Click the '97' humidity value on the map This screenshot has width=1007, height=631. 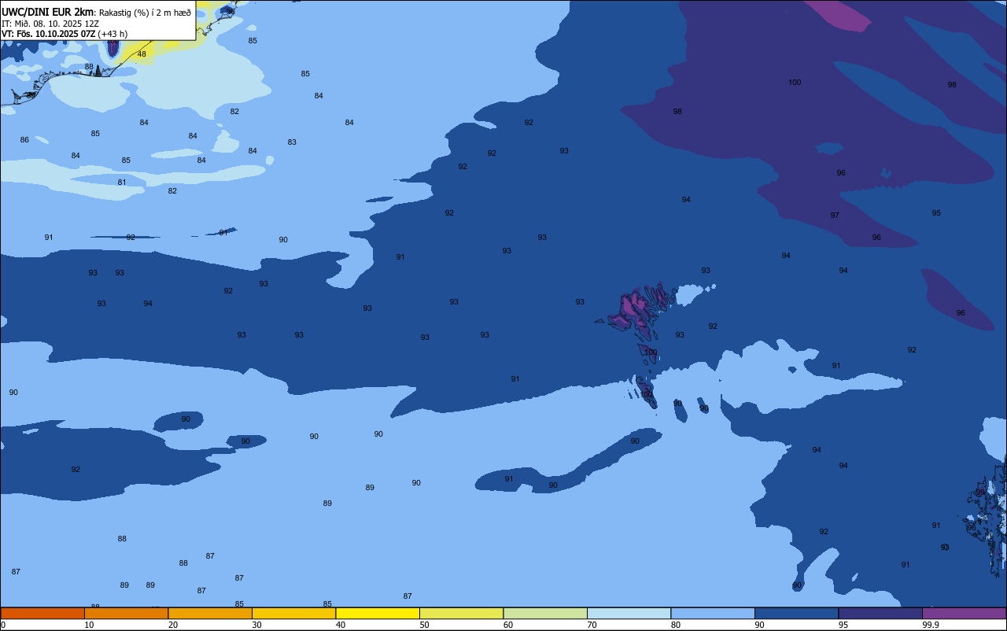point(835,216)
